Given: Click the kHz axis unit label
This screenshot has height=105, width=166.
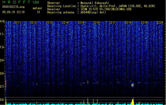Looking at the screenshot, I should (x=2, y=21).
